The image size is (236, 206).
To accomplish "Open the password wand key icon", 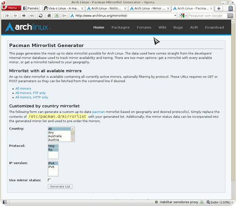I will [x=64, y=16].
